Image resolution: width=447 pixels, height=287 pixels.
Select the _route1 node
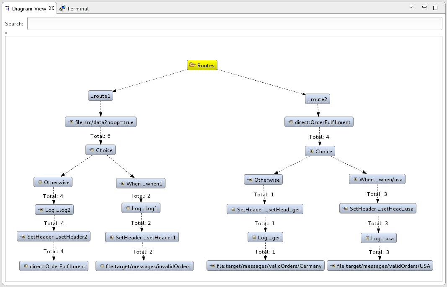point(101,96)
